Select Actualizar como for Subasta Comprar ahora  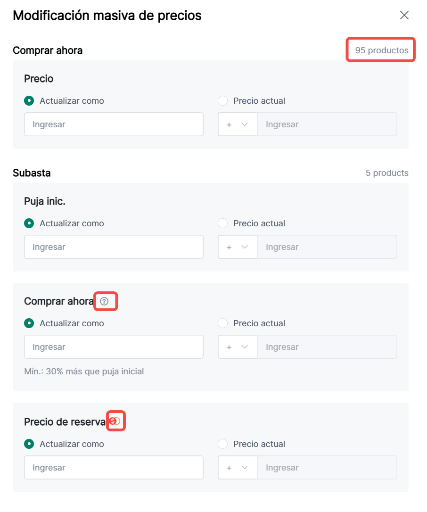click(x=29, y=323)
